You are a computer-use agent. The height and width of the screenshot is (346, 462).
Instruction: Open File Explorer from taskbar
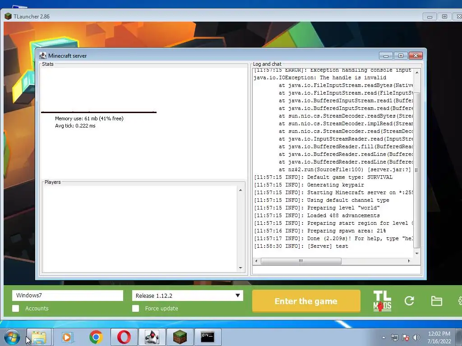tap(39, 337)
